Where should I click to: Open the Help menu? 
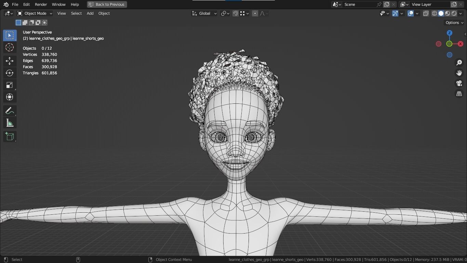[x=75, y=4]
